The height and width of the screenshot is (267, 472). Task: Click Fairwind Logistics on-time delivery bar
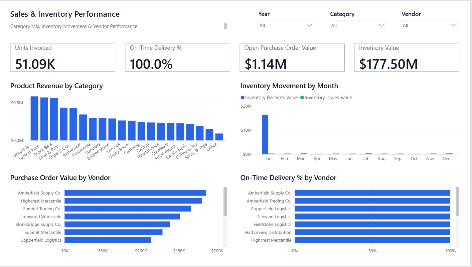(372, 217)
